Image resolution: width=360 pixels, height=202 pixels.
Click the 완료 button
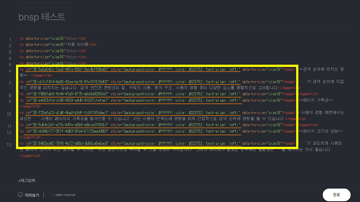coord(336,195)
